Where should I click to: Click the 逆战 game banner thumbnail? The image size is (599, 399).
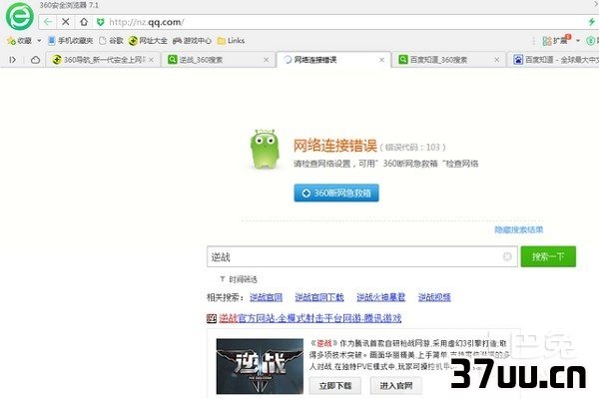click(x=260, y=366)
